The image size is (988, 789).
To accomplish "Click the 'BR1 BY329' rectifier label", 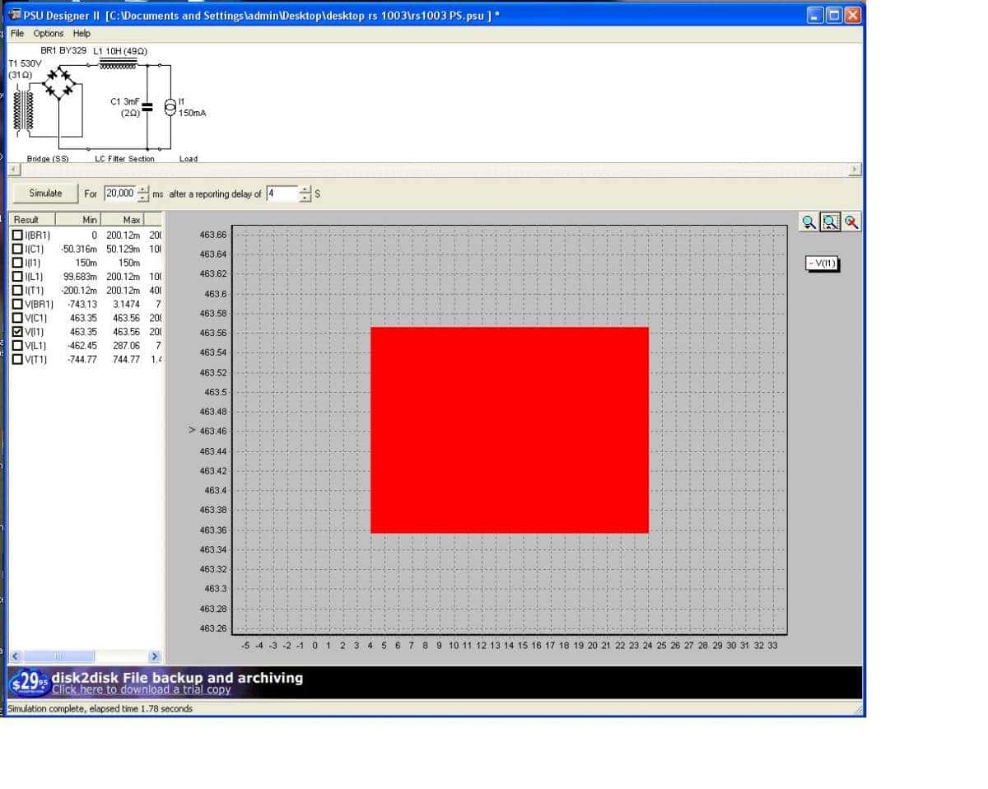I will click(x=63, y=50).
